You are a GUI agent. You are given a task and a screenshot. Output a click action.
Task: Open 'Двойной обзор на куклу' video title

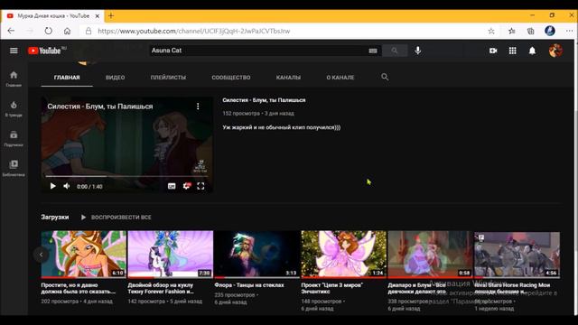(161, 288)
